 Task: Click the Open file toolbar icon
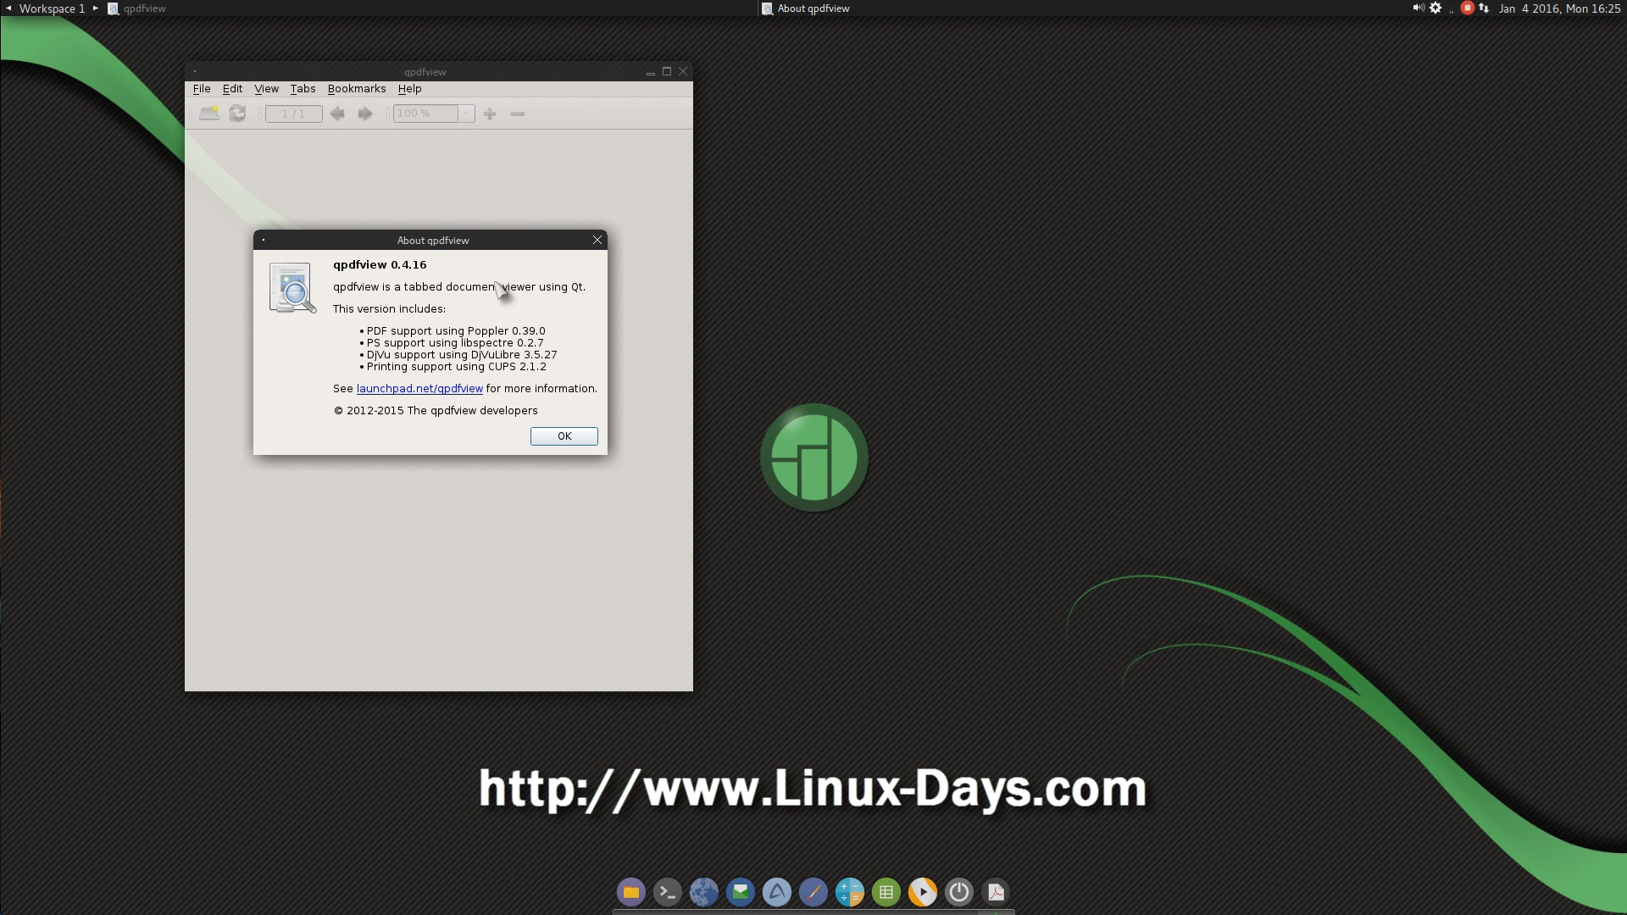pyautogui.click(x=208, y=114)
